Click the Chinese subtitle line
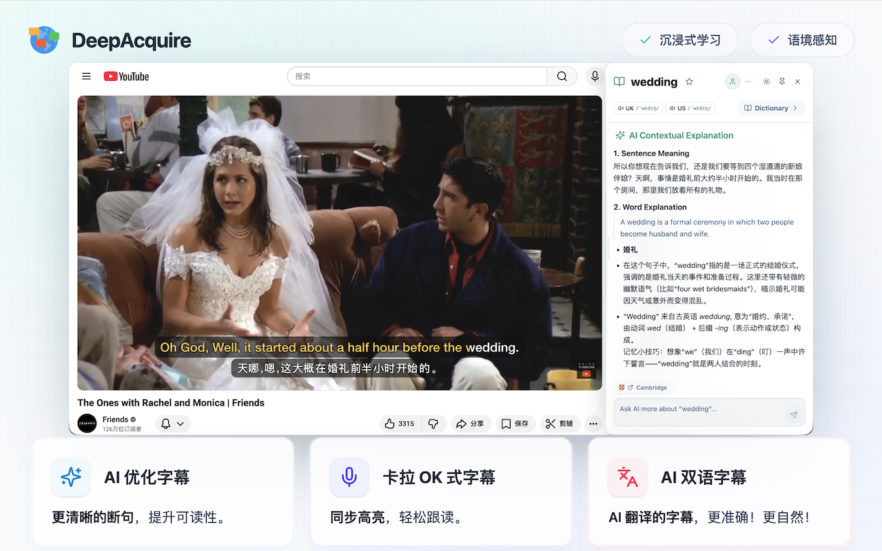Screen dimensions: 882x551 coord(338,368)
